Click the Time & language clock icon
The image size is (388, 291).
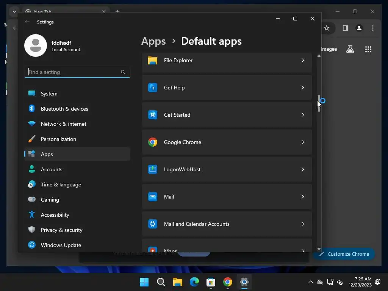(32, 185)
